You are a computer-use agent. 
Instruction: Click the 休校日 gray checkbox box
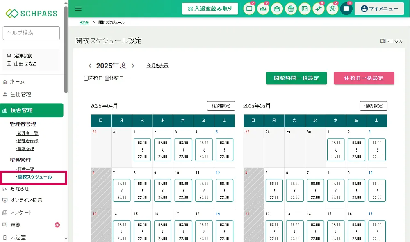(x=107, y=78)
